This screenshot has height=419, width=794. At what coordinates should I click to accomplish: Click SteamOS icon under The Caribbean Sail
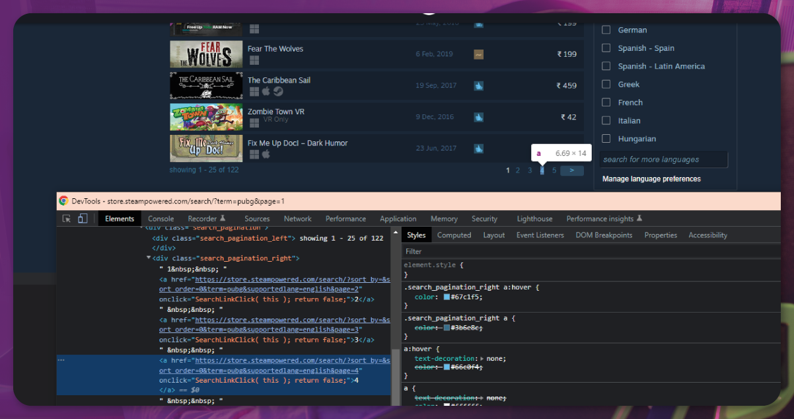(x=278, y=91)
